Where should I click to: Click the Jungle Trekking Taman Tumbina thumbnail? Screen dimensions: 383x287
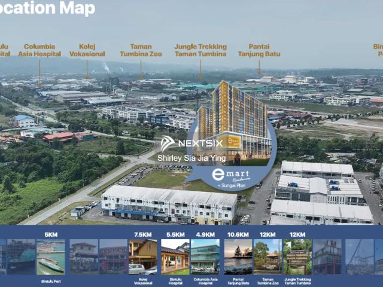tap(297, 257)
